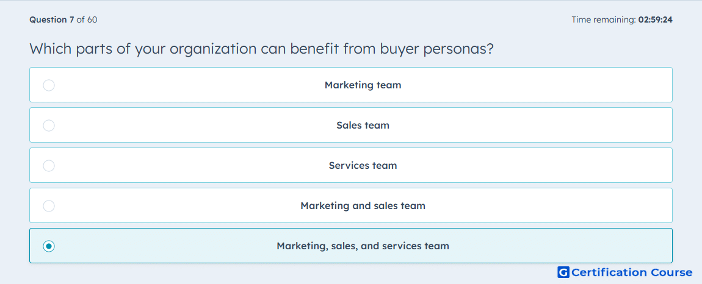Click the "Marketing team" answer label text

click(x=363, y=85)
